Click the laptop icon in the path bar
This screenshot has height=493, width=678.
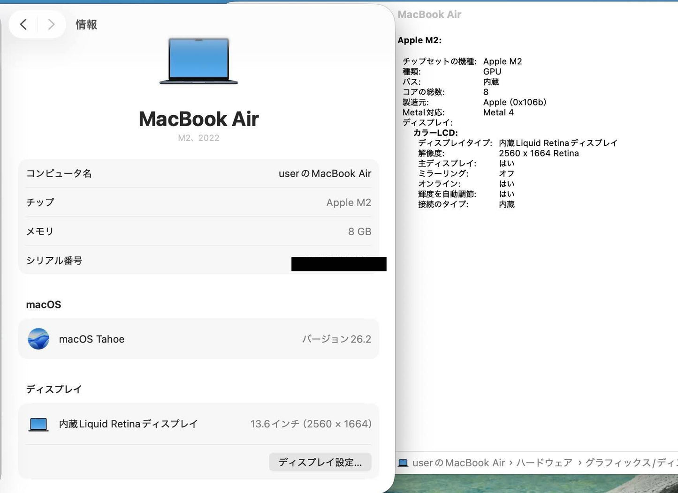tap(403, 463)
